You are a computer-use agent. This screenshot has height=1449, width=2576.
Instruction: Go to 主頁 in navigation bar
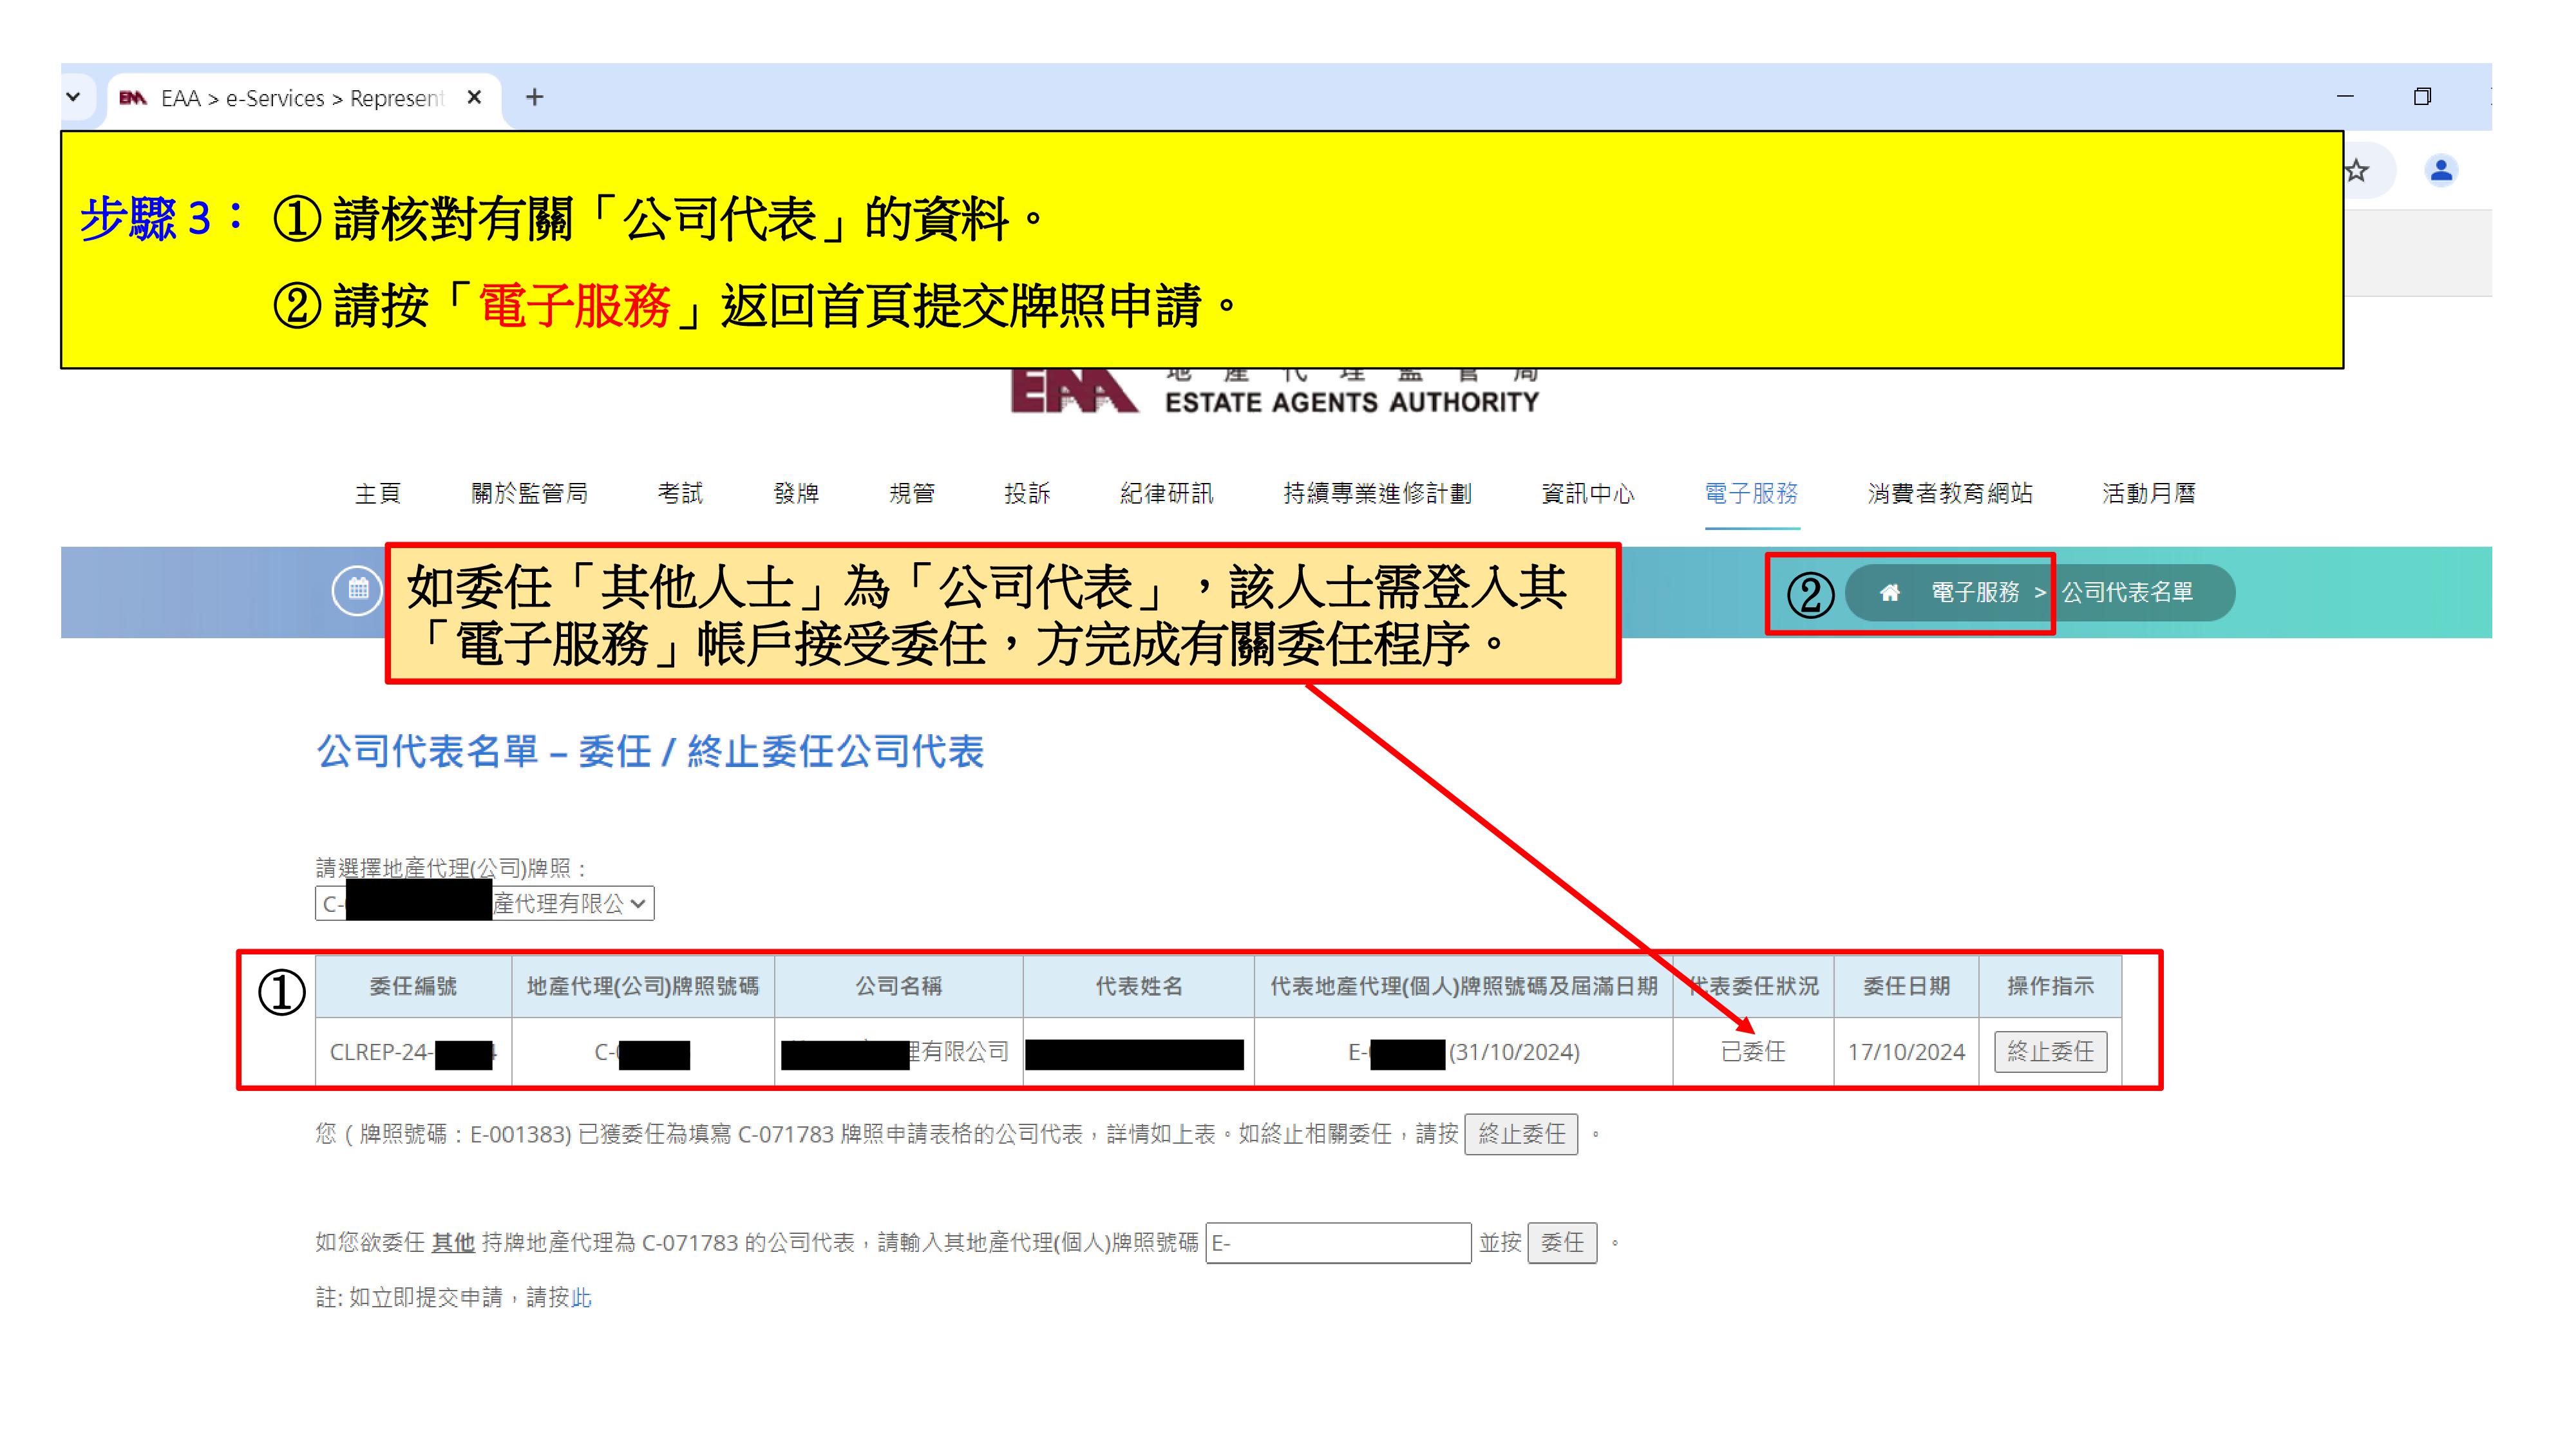tap(378, 493)
